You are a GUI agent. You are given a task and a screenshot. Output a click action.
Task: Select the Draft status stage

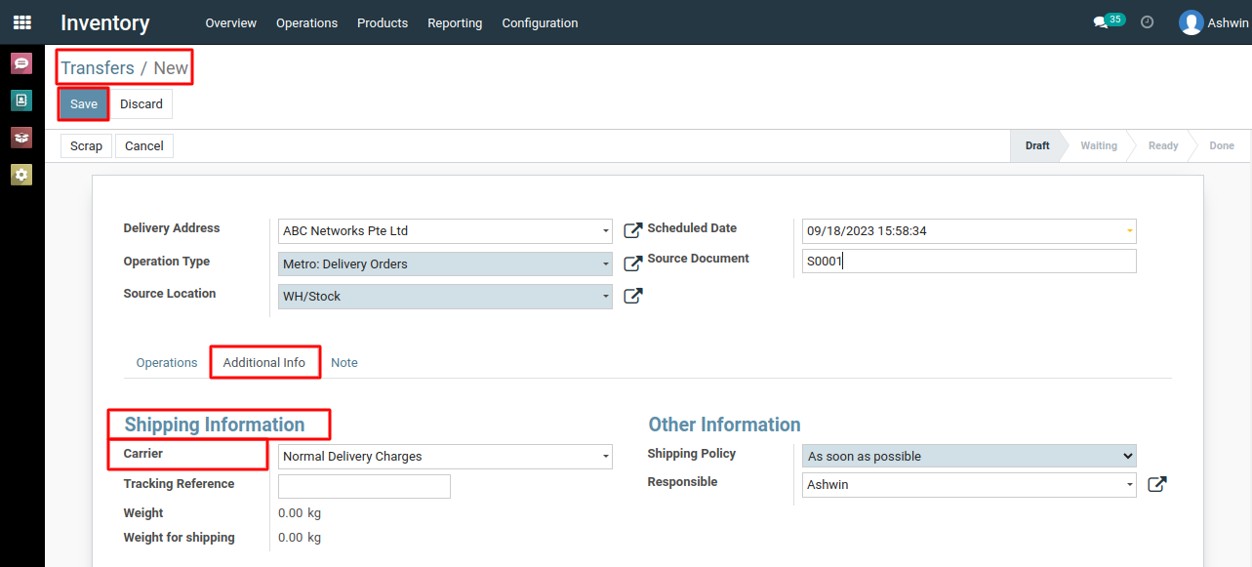(x=1037, y=145)
